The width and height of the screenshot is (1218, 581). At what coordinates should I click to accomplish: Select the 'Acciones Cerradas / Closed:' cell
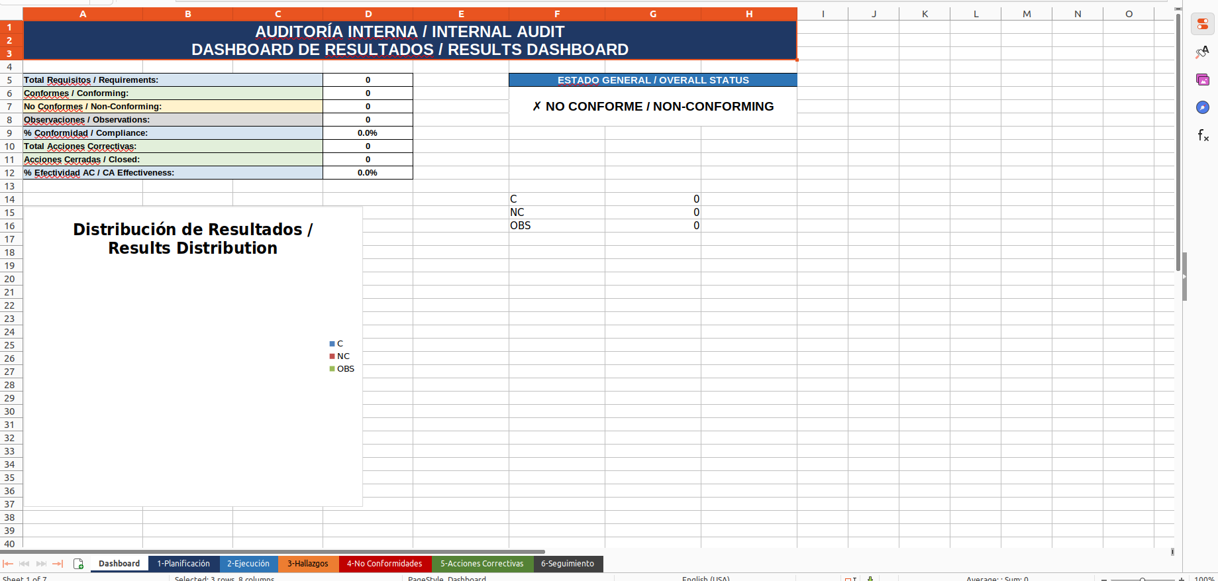point(173,160)
